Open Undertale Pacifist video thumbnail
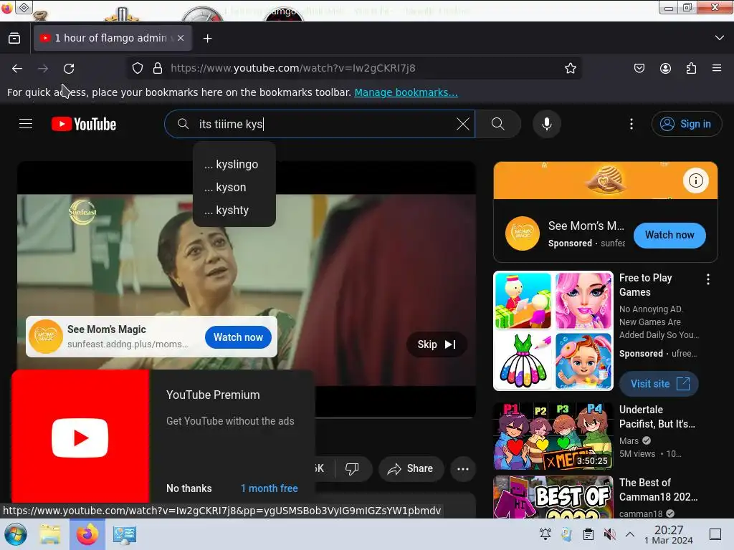 click(x=553, y=436)
